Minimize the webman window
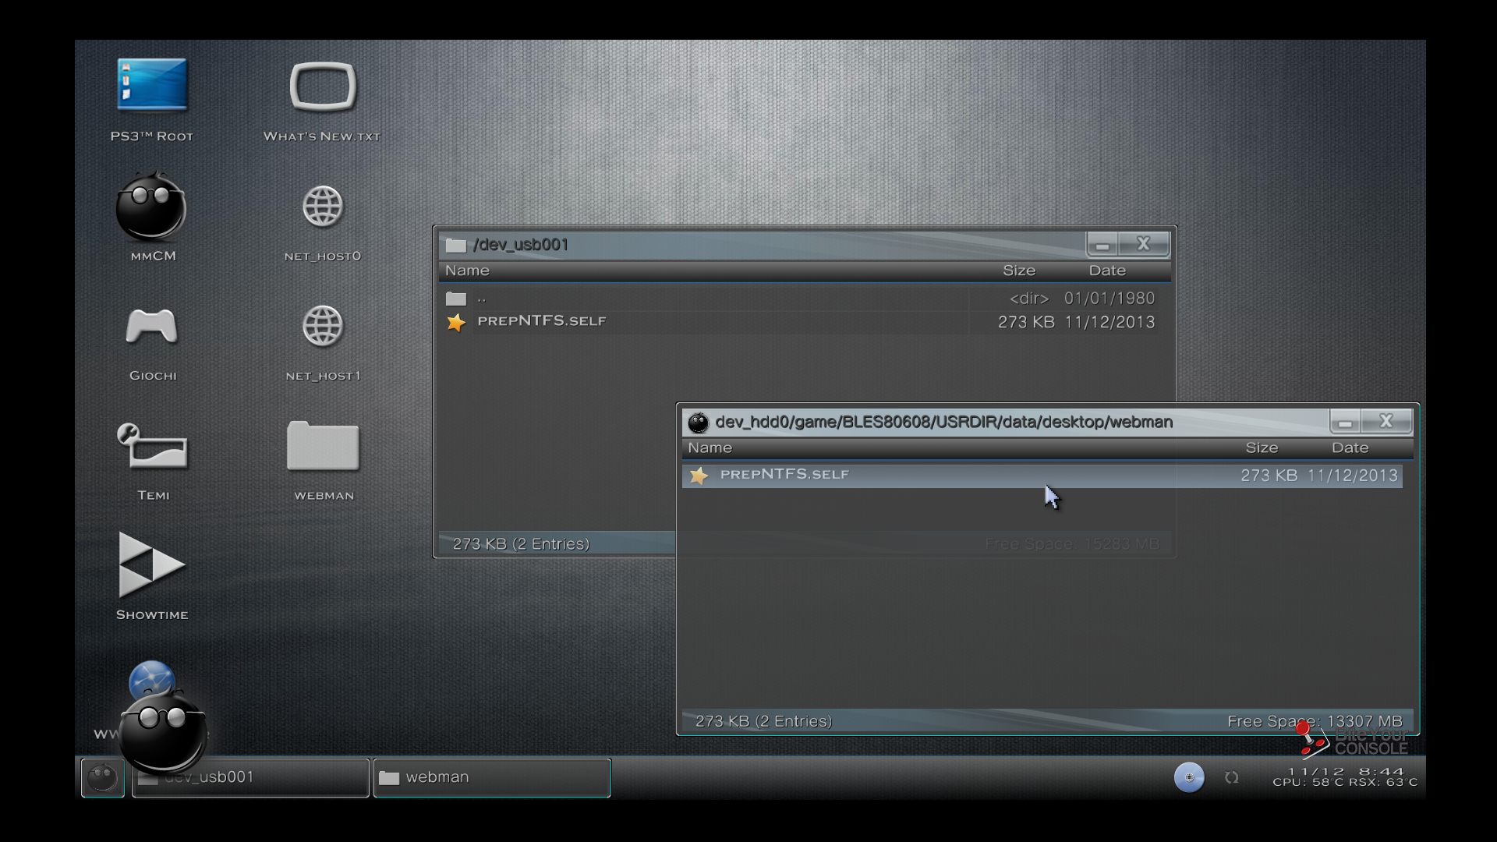1497x842 pixels. tap(1345, 422)
